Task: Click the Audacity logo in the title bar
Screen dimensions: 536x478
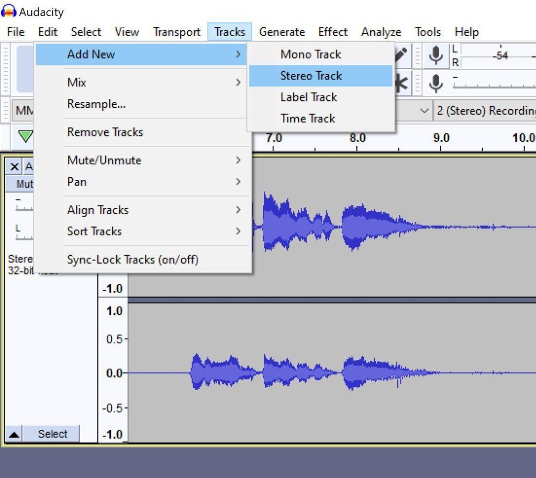Action: pyautogui.click(x=9, y=10)
